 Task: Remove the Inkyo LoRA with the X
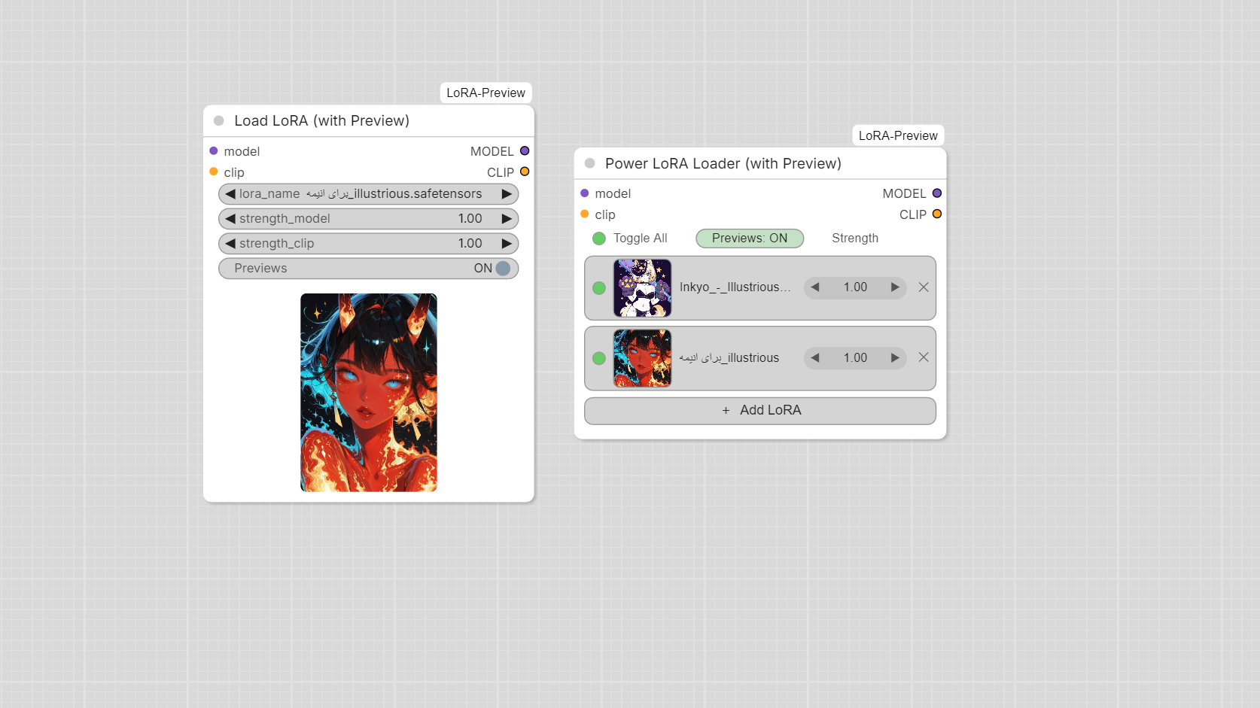coord(924,287)
